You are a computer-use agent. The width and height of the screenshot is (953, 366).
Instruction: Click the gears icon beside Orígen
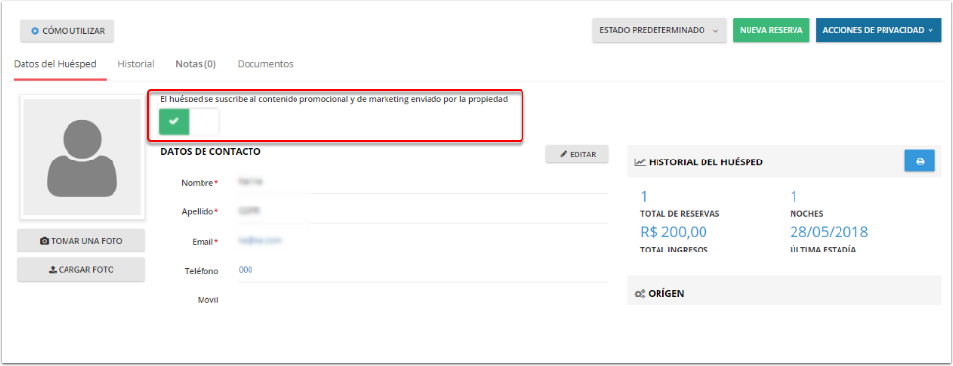pos(639,293)
